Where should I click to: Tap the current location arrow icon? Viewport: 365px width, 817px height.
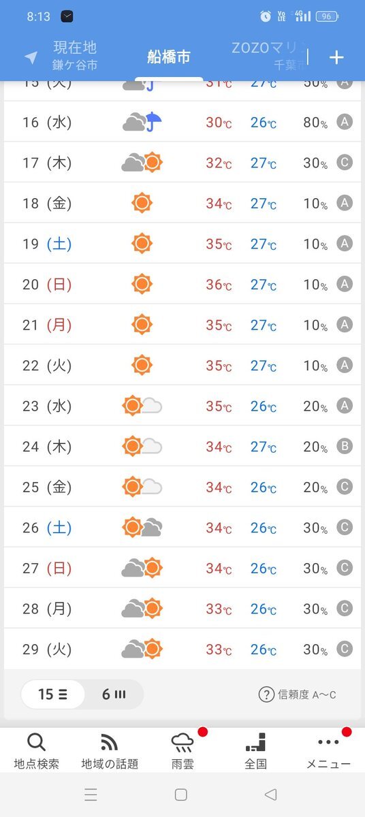pos(31,57)
